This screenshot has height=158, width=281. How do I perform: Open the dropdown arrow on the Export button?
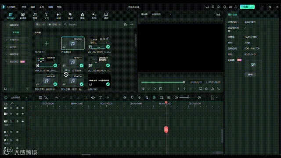[x=252, y=7]
